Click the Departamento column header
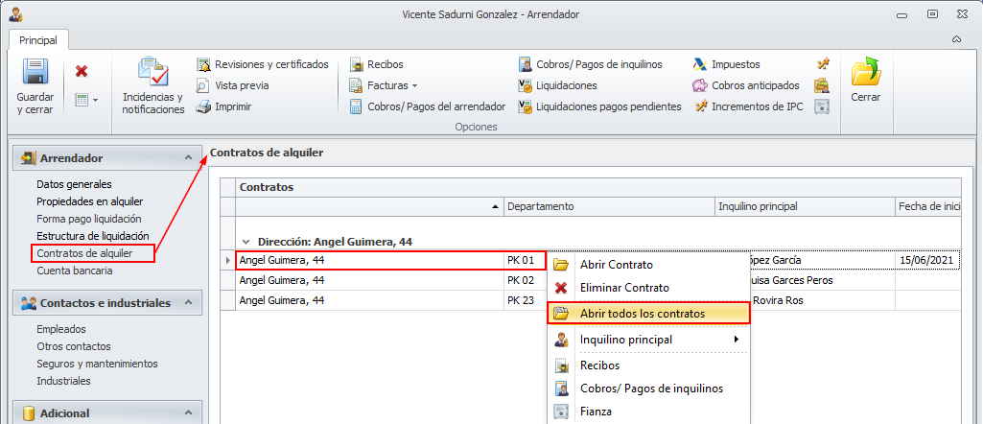Image resolution: width=983 pixels, height=424 pixels. pyautogui.click(x=541, y=206)
